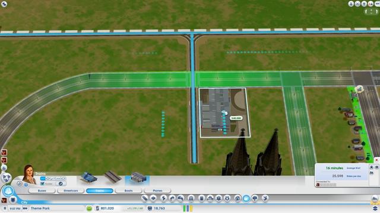This screenshot has width=380, height=213.
Task: Click the 16 minutes average wait value
Action: pyautogui.click(x=334, y=168)
